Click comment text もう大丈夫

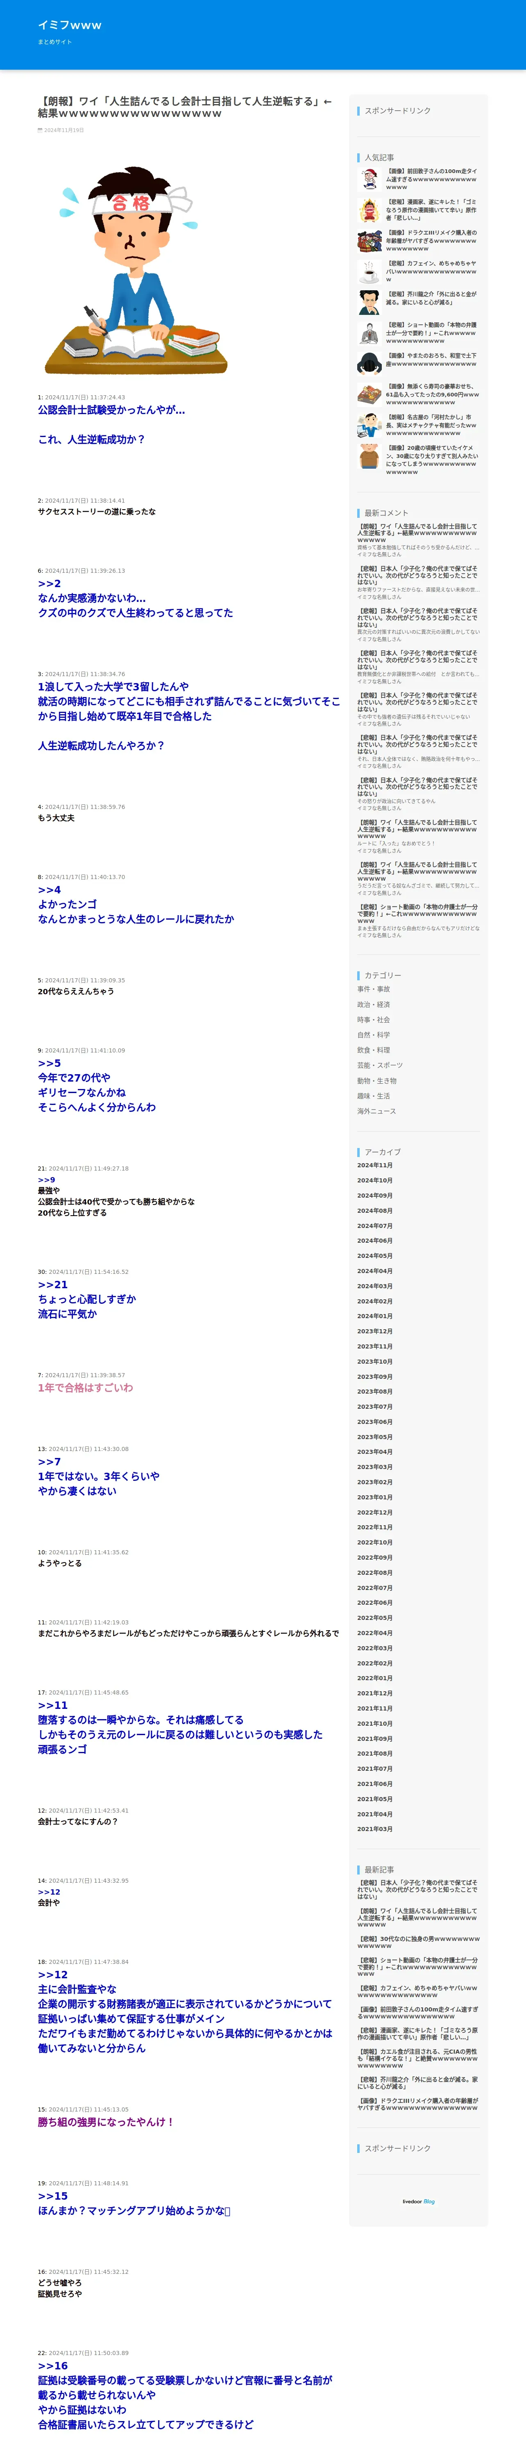coord(55,818)
